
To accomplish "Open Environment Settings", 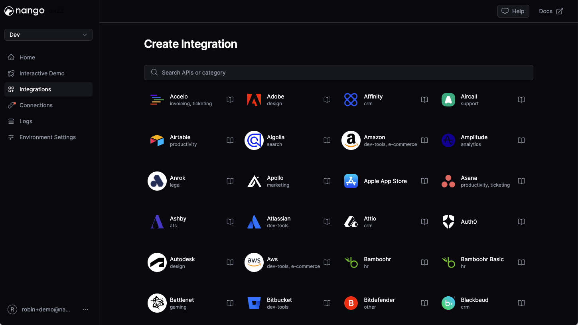I will (48, 137).
